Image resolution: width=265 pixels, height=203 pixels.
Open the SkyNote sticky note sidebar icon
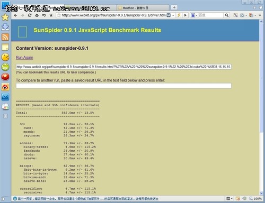click(5, 47)
